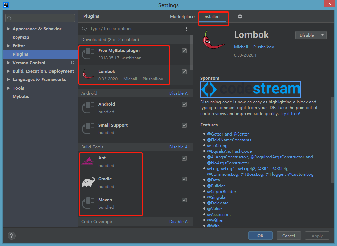
Task: Expand Languages & Frameworks node
Action: click(x=8, y=79)
